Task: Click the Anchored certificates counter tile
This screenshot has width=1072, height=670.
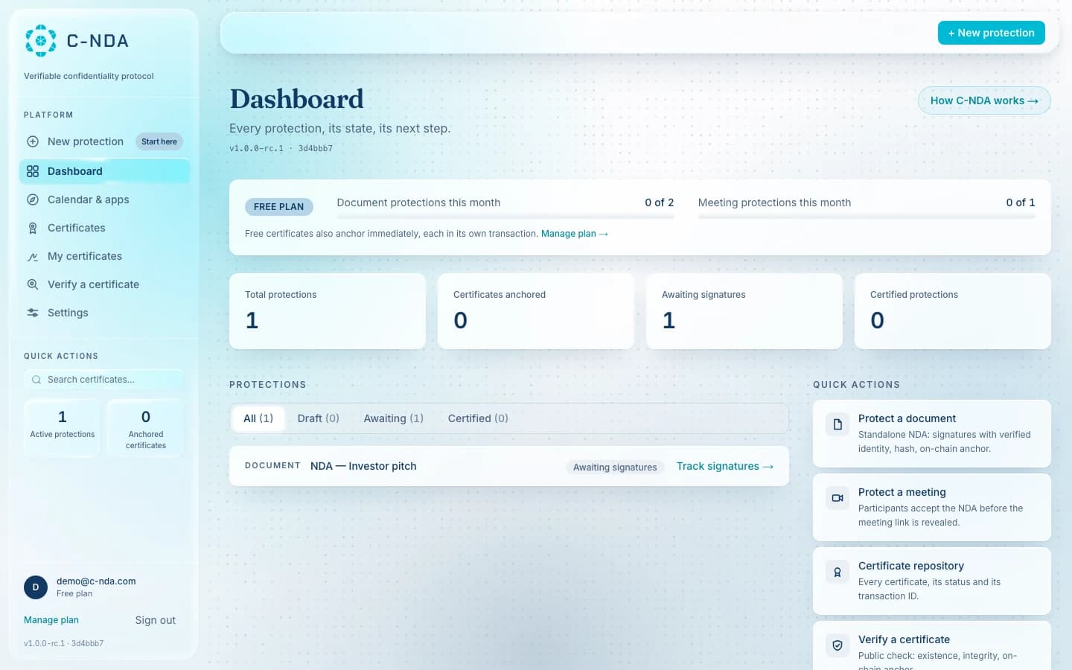Action: (x=146, y=428)
